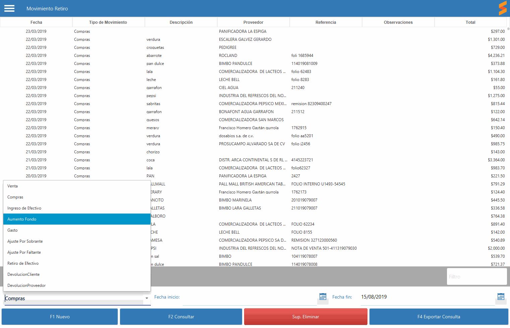510x328 pixels.
Task: Select Retiro de Efectivo option
Action: (x=23, y=263)
